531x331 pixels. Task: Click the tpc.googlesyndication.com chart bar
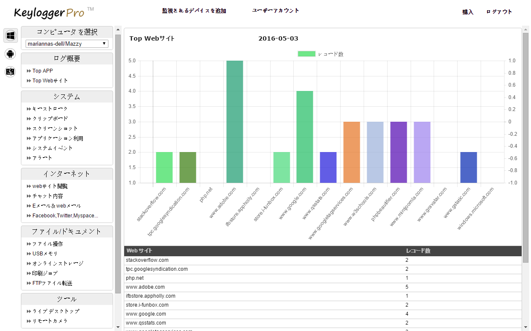[x=188, y=167]
